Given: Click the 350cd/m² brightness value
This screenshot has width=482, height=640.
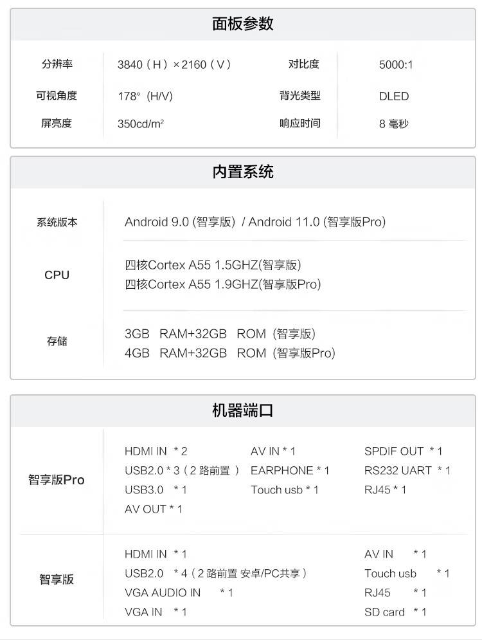Looking at the screenshot, I should click(141, 123).
